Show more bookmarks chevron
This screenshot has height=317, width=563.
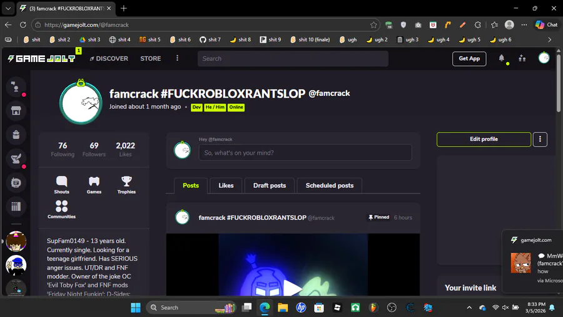coord(550,39)
